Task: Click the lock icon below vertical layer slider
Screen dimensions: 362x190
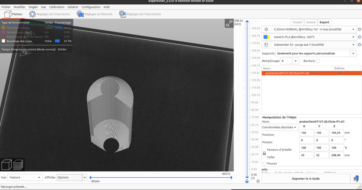Action: click(x=247, y=181)
